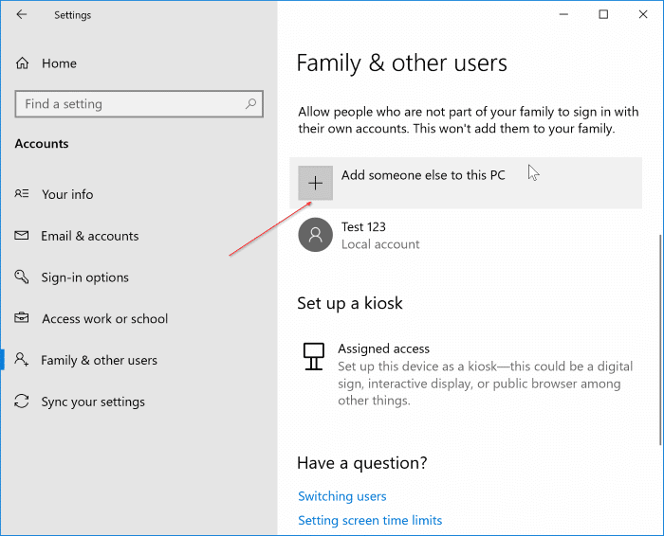Select Family & other users in sidebar
Viewport: 664px width, 536px height.
pos(99,360)
